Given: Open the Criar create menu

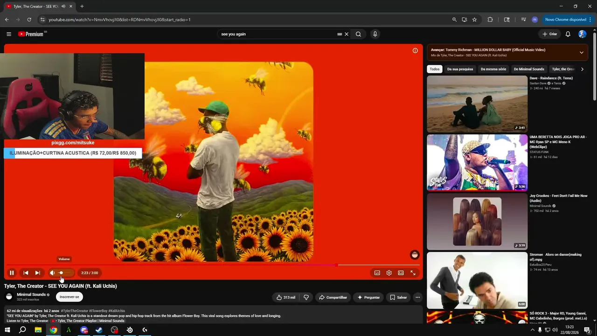Looking at the screenshot, I should pos(549,34).
